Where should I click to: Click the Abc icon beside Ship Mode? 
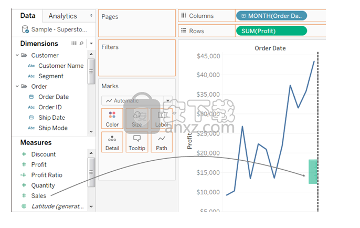pos(31,128)
